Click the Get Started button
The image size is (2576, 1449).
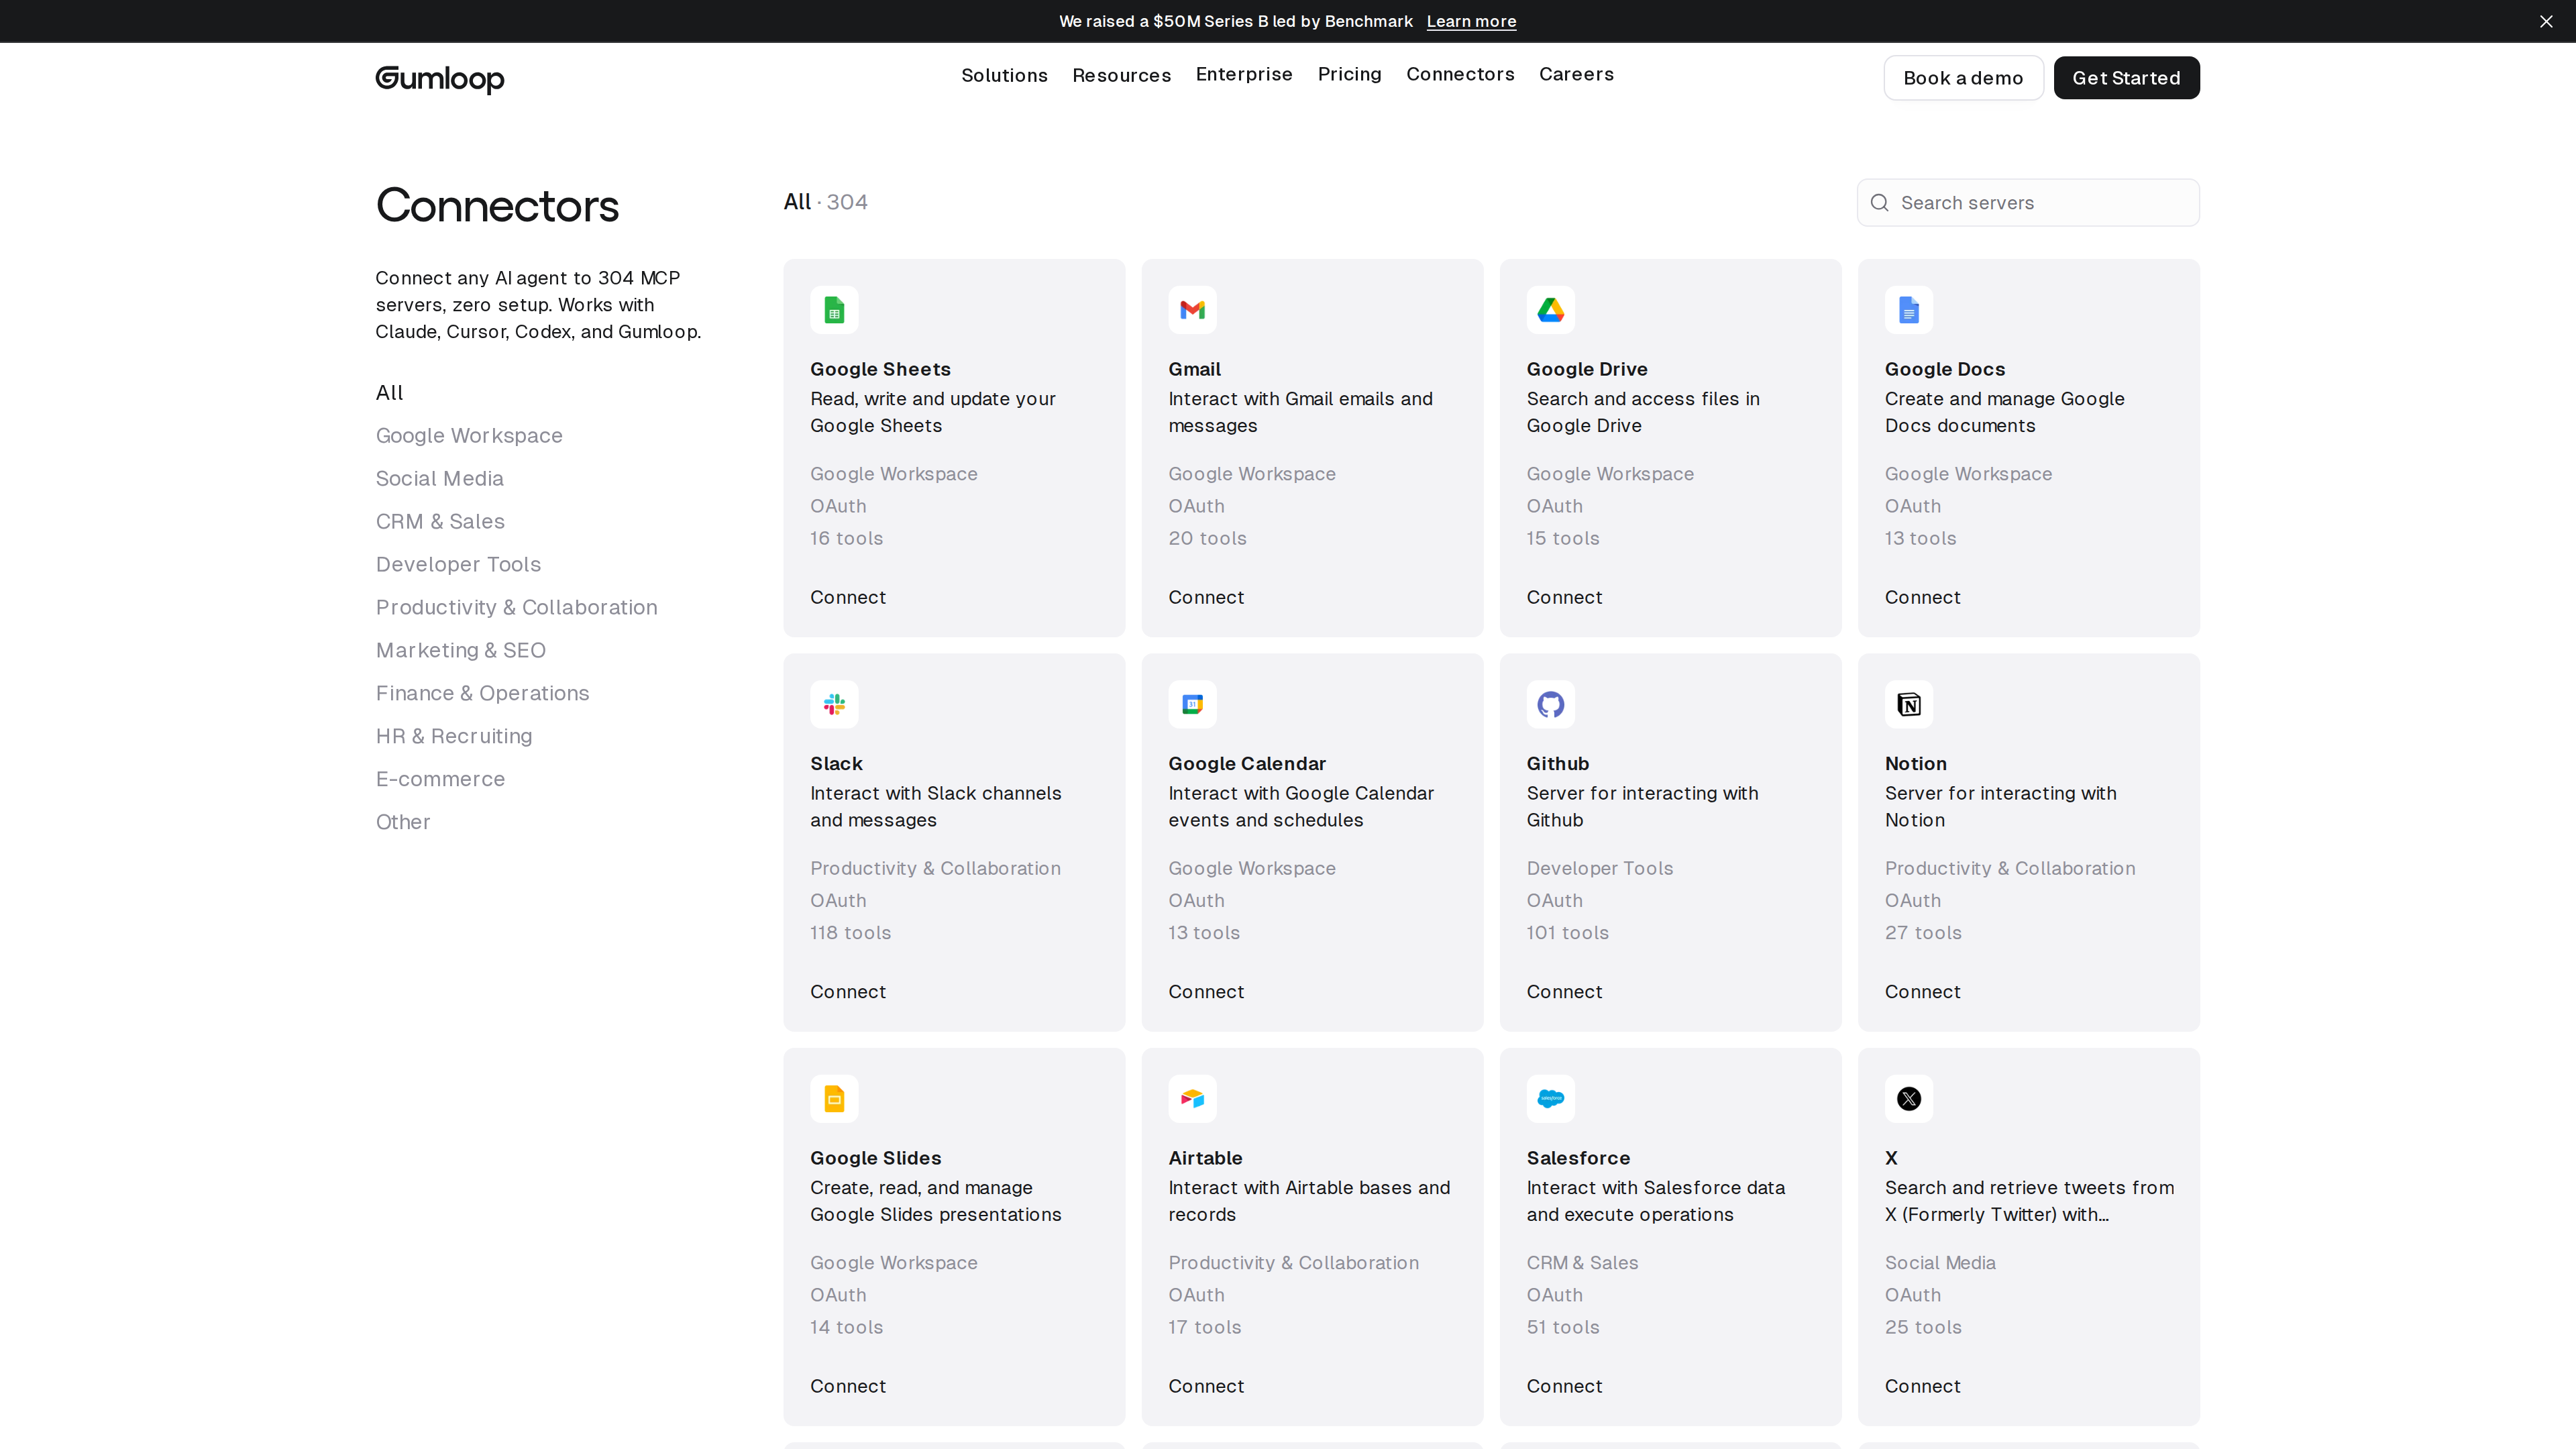tap(2126, 78)
